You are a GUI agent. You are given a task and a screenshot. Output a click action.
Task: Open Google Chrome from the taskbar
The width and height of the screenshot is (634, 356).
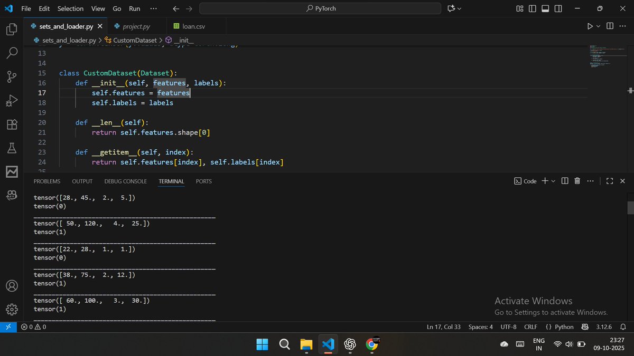371,344
